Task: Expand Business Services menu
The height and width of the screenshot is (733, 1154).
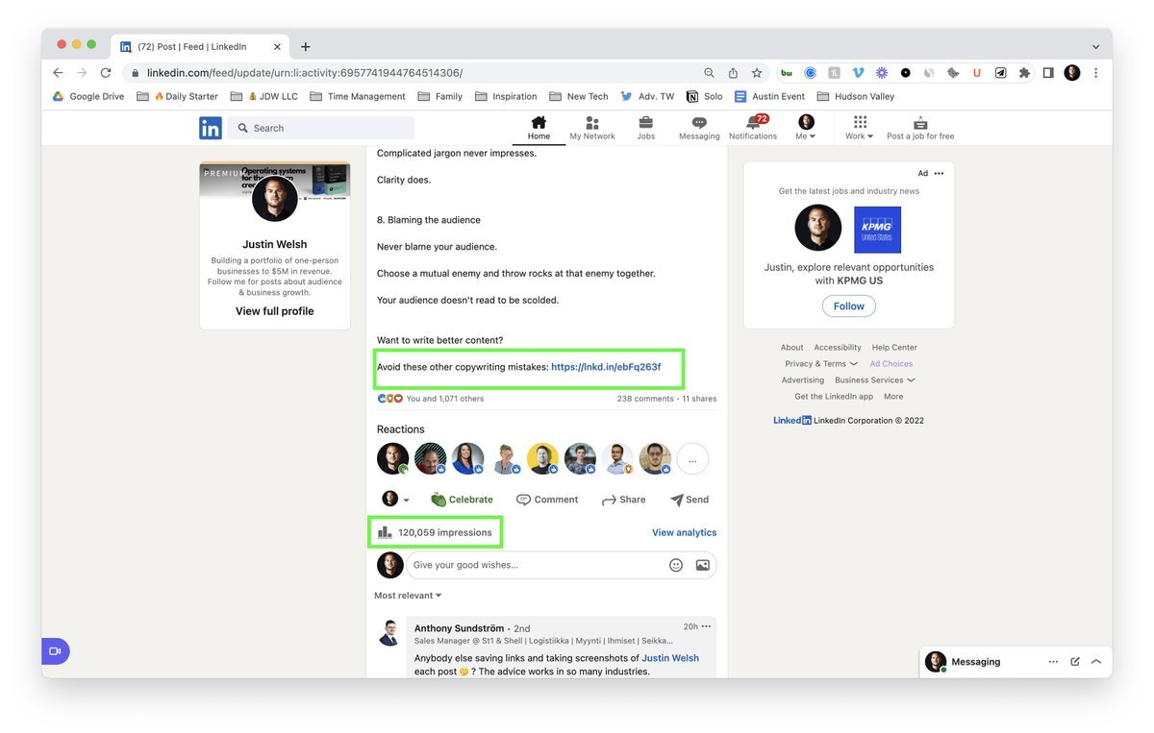Action: pos(875,380)
